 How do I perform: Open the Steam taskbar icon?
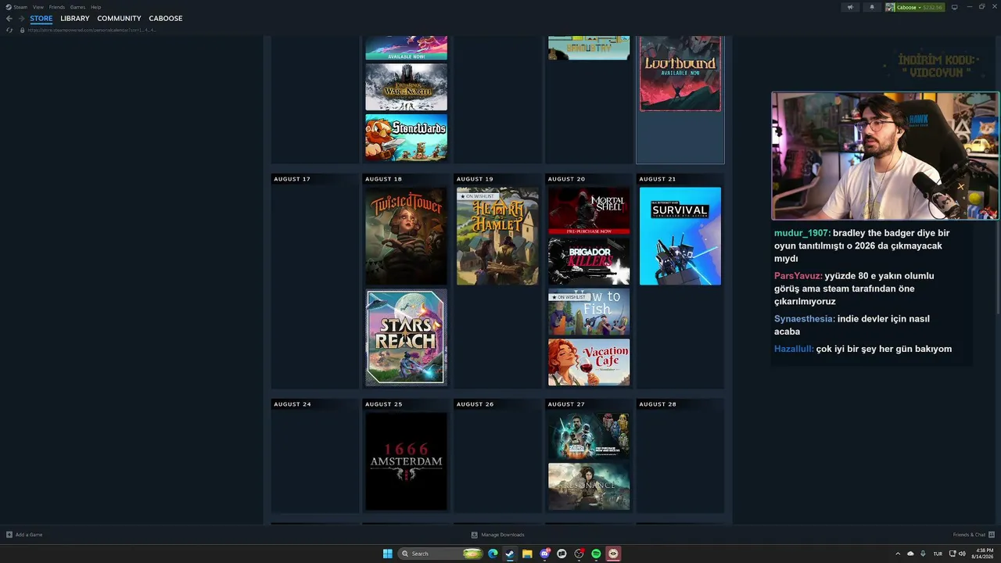pyautogui.click(x=510, y=554)
